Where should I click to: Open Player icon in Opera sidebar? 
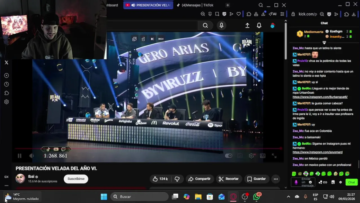point(6,76)
